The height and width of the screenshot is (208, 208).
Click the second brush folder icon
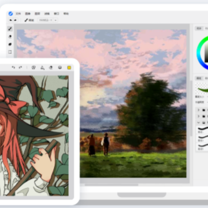(204, 116)
